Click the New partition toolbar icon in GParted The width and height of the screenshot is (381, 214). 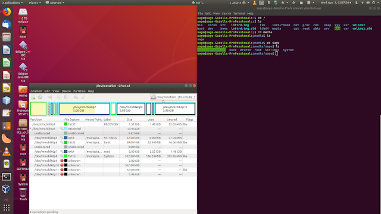click(x=33, y=97)
